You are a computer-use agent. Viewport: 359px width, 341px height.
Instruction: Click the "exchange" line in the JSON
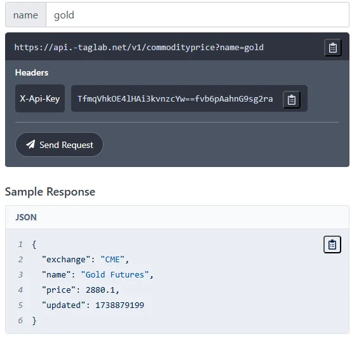(x=85, y=260)
